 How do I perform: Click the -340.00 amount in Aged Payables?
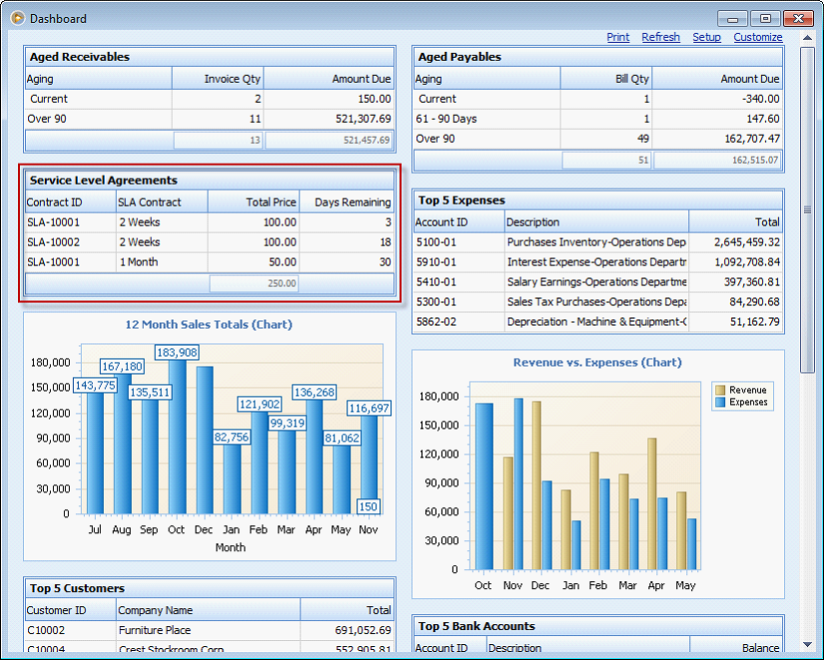pos(761,99)
